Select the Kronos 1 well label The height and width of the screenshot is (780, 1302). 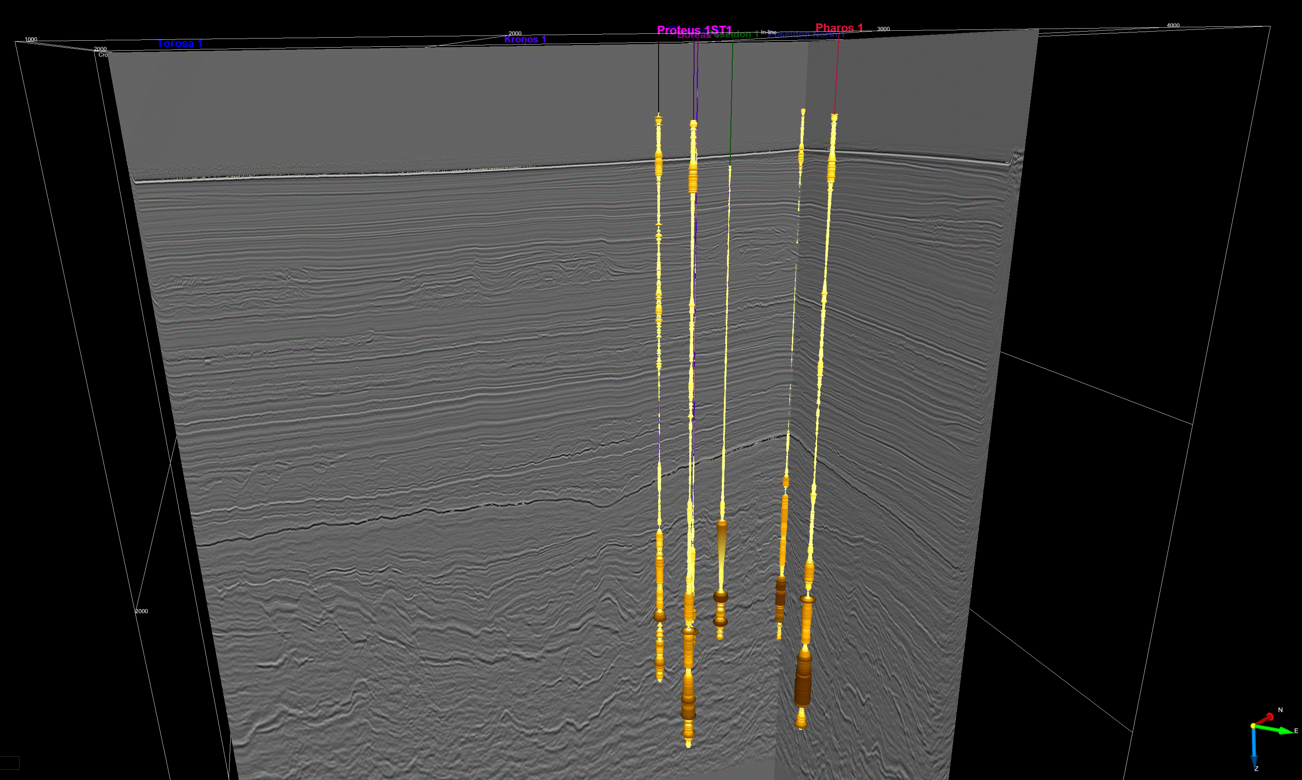(525, 39)
